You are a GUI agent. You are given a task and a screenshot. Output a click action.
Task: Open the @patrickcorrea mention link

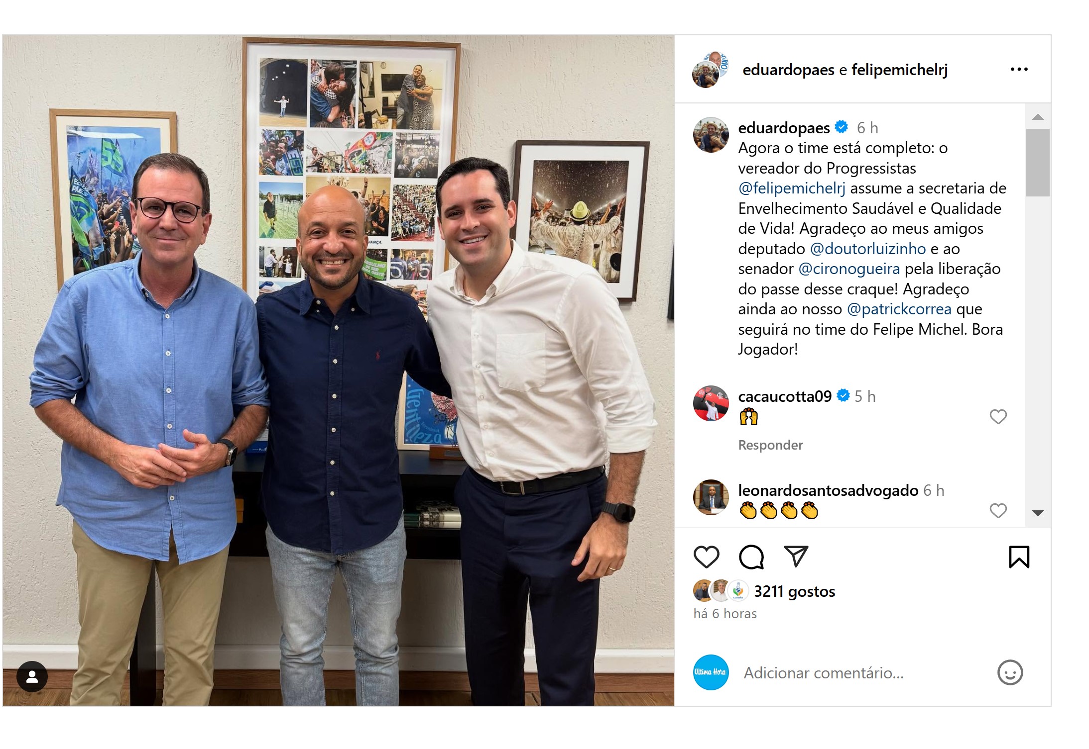pos(899,309)
